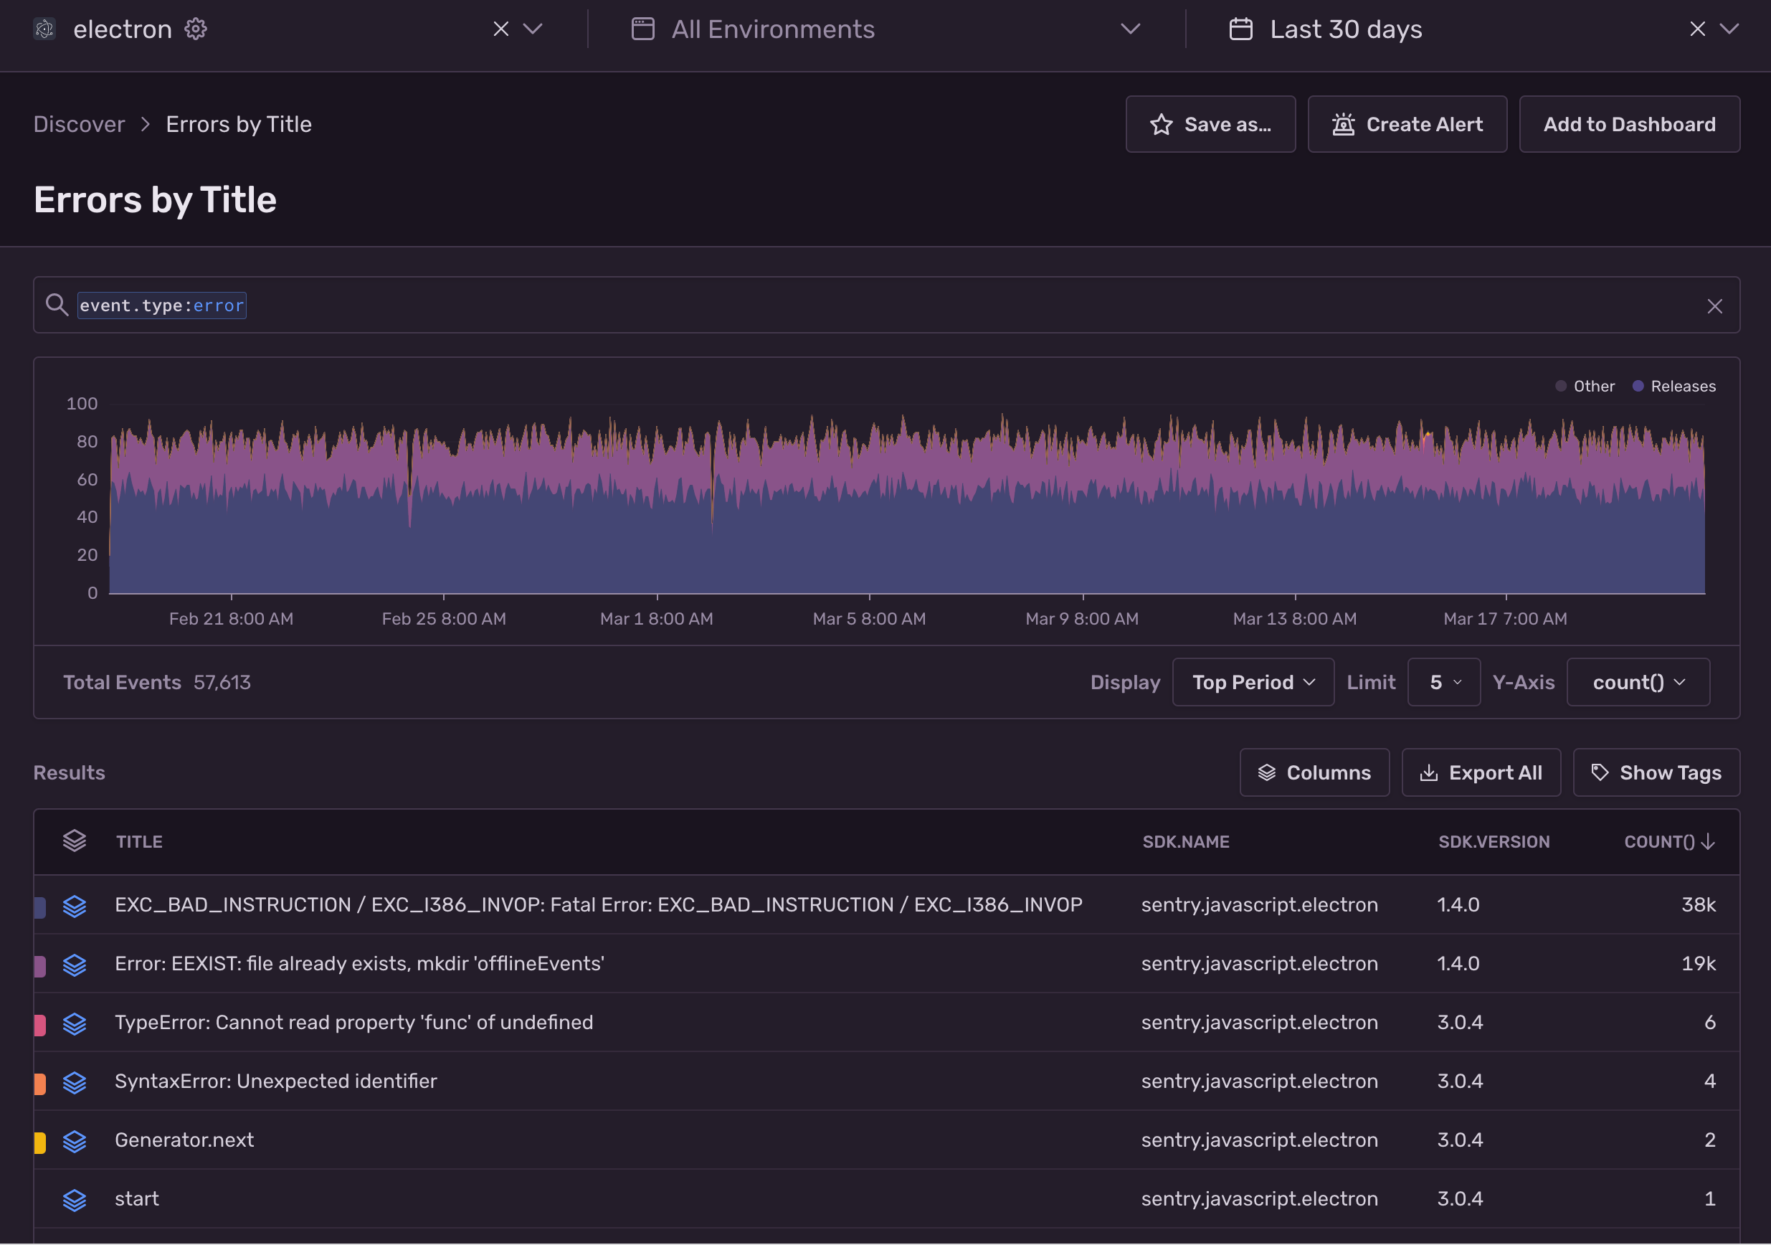The image size is (1771, 1245).
Task: Click stacked layers icon in table header
Action: tap(74, 841)
